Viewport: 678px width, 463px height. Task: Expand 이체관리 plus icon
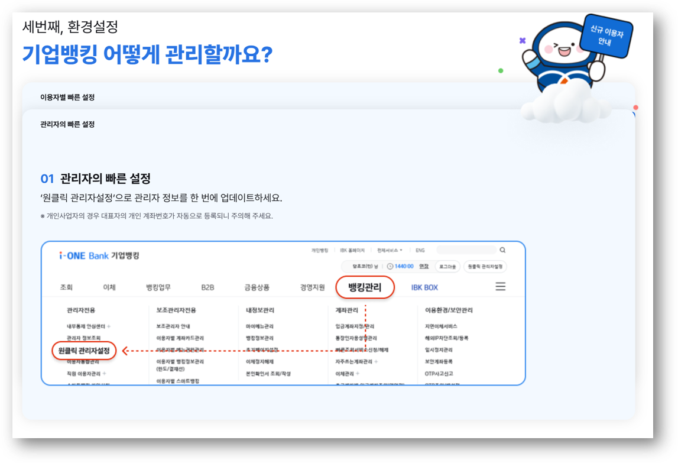click(358, 374)
